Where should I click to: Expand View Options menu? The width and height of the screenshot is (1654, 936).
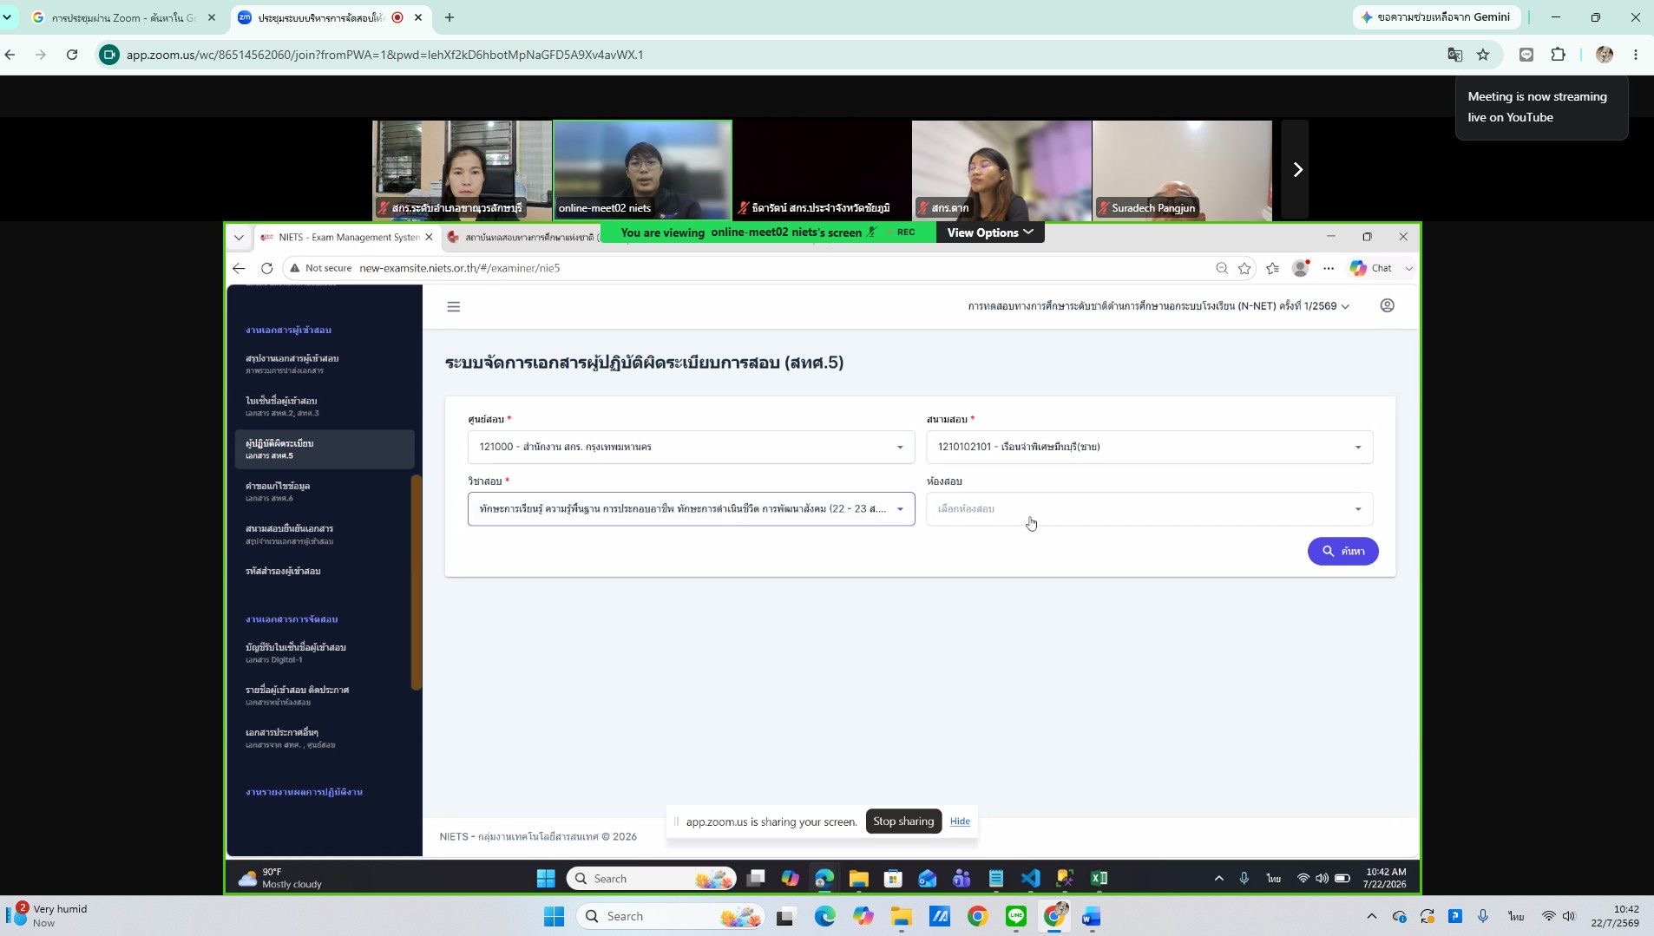tap(989, 232)
